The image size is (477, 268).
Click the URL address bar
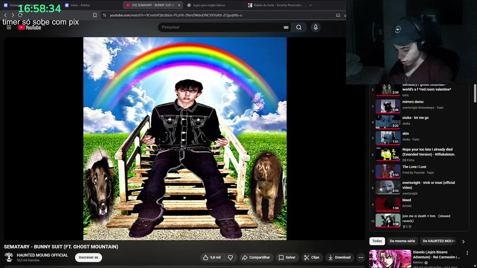pyautogui.click(x=220, y=15)
